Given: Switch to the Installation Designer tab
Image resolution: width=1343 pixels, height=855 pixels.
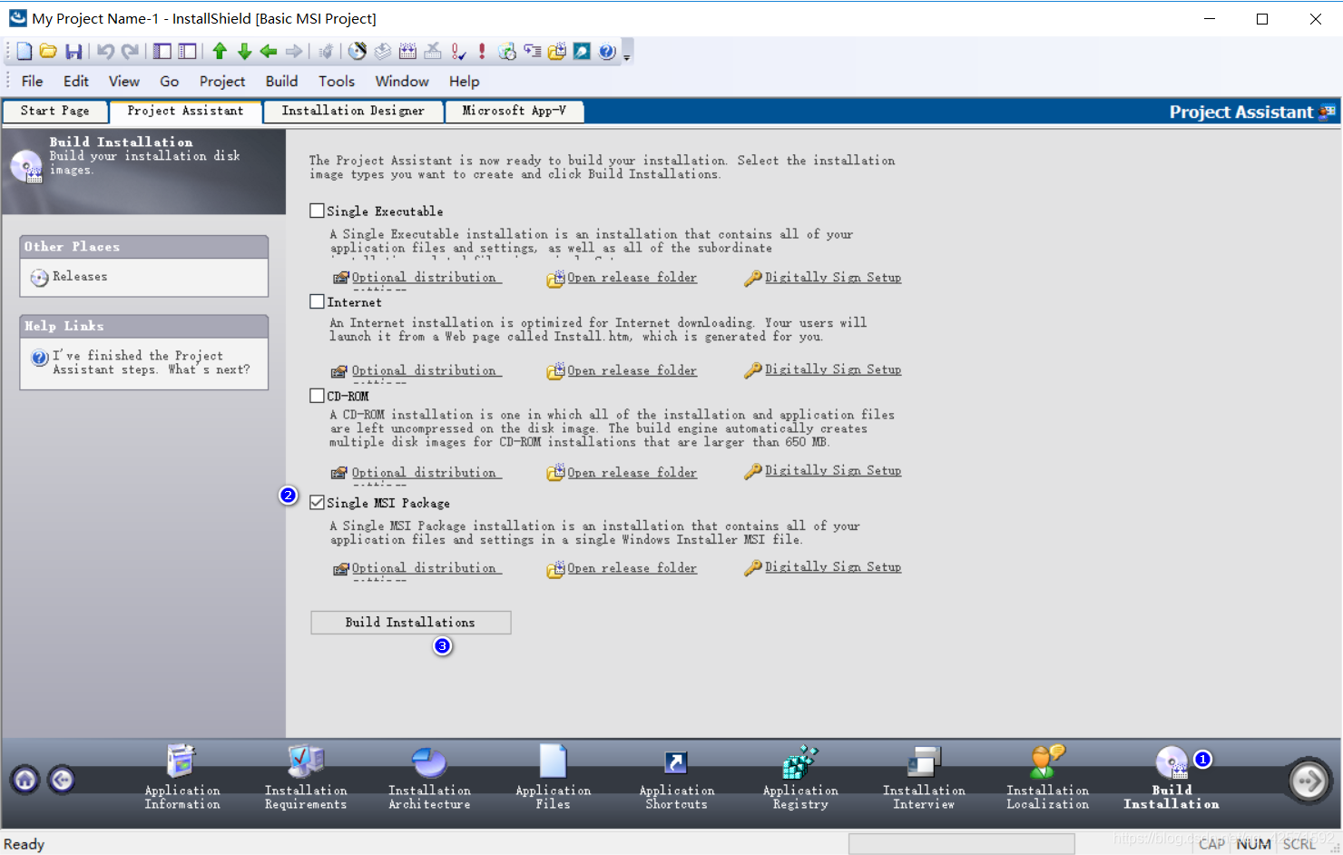Looking at the screenshot, I should [x=353, y=111].
